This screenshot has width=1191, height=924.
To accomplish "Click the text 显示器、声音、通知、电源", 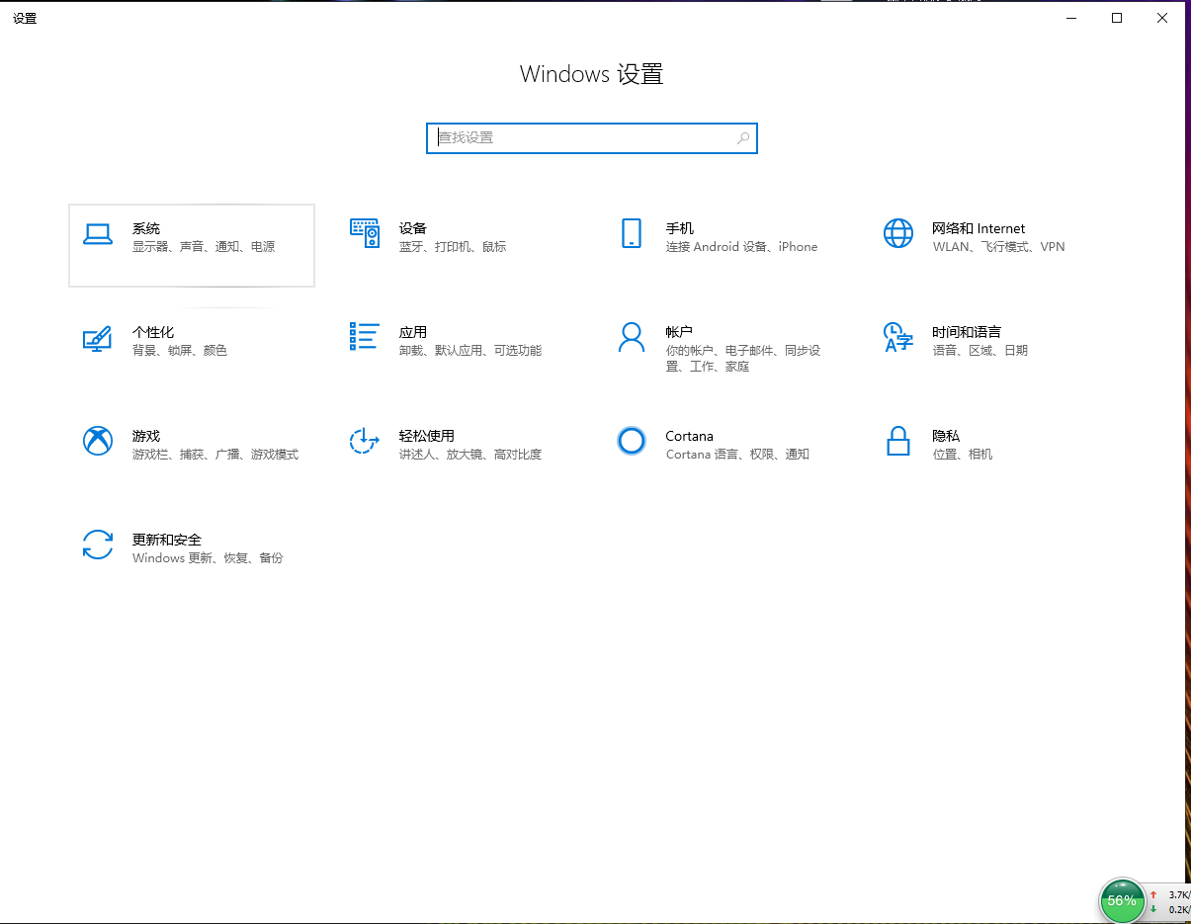I will [x=204, y=247].
